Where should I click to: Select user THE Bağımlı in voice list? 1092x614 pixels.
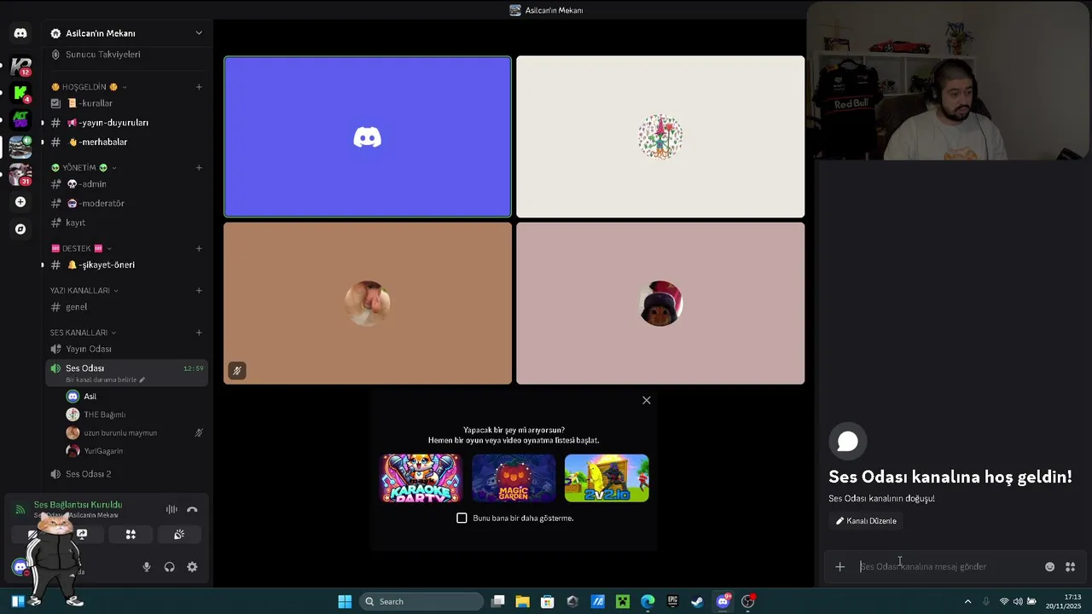135,414
